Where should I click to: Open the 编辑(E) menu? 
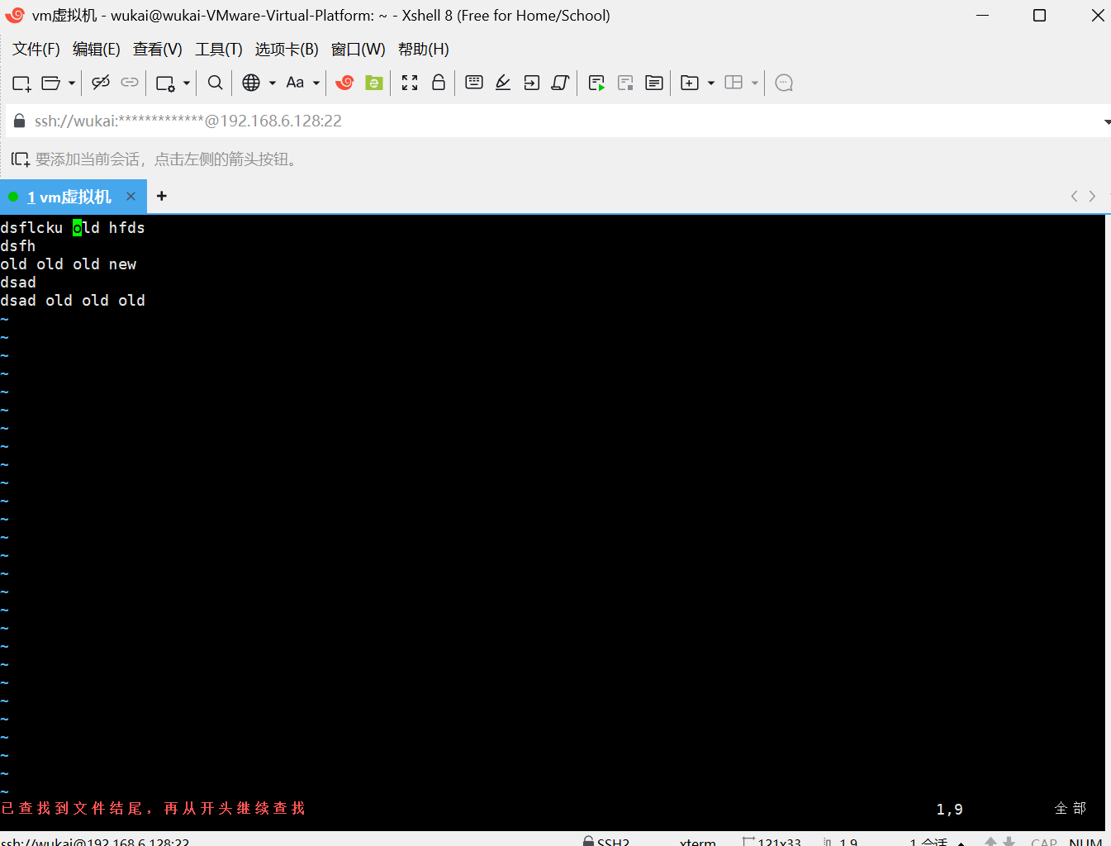pos(97,50)
